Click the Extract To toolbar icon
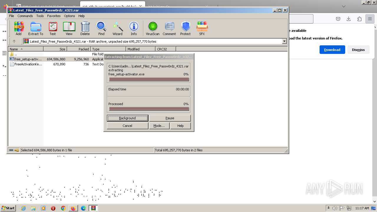 pos(36,29)
